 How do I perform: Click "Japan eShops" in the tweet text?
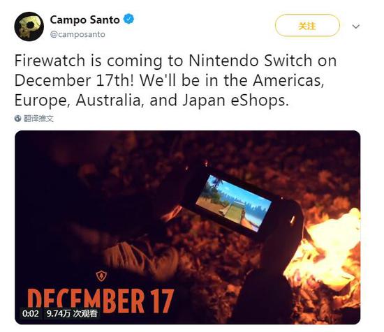[x=234, y=100]
